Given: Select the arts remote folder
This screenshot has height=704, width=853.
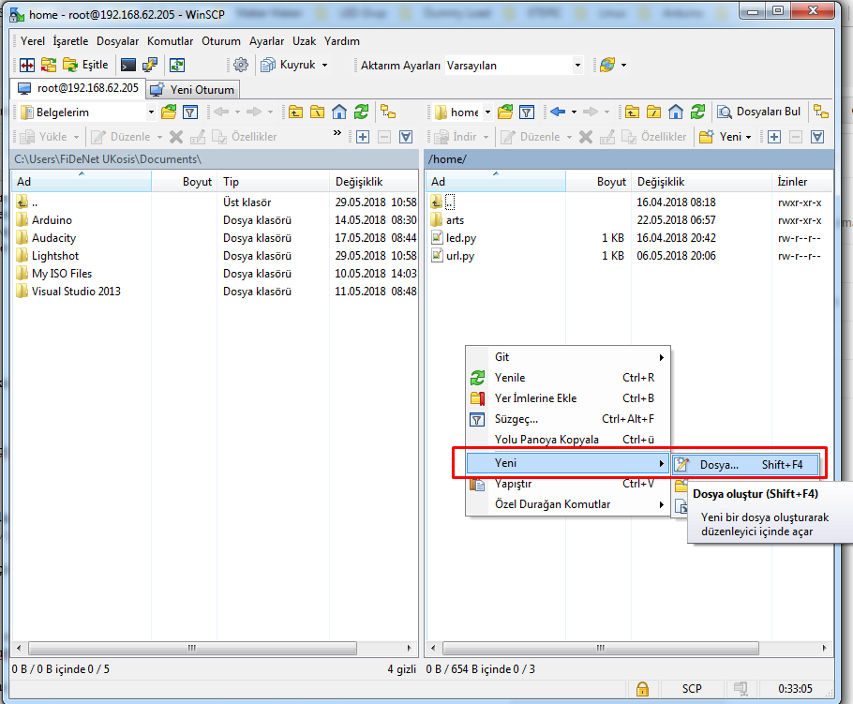Looking at the screenshot, I should pos(455,220).
